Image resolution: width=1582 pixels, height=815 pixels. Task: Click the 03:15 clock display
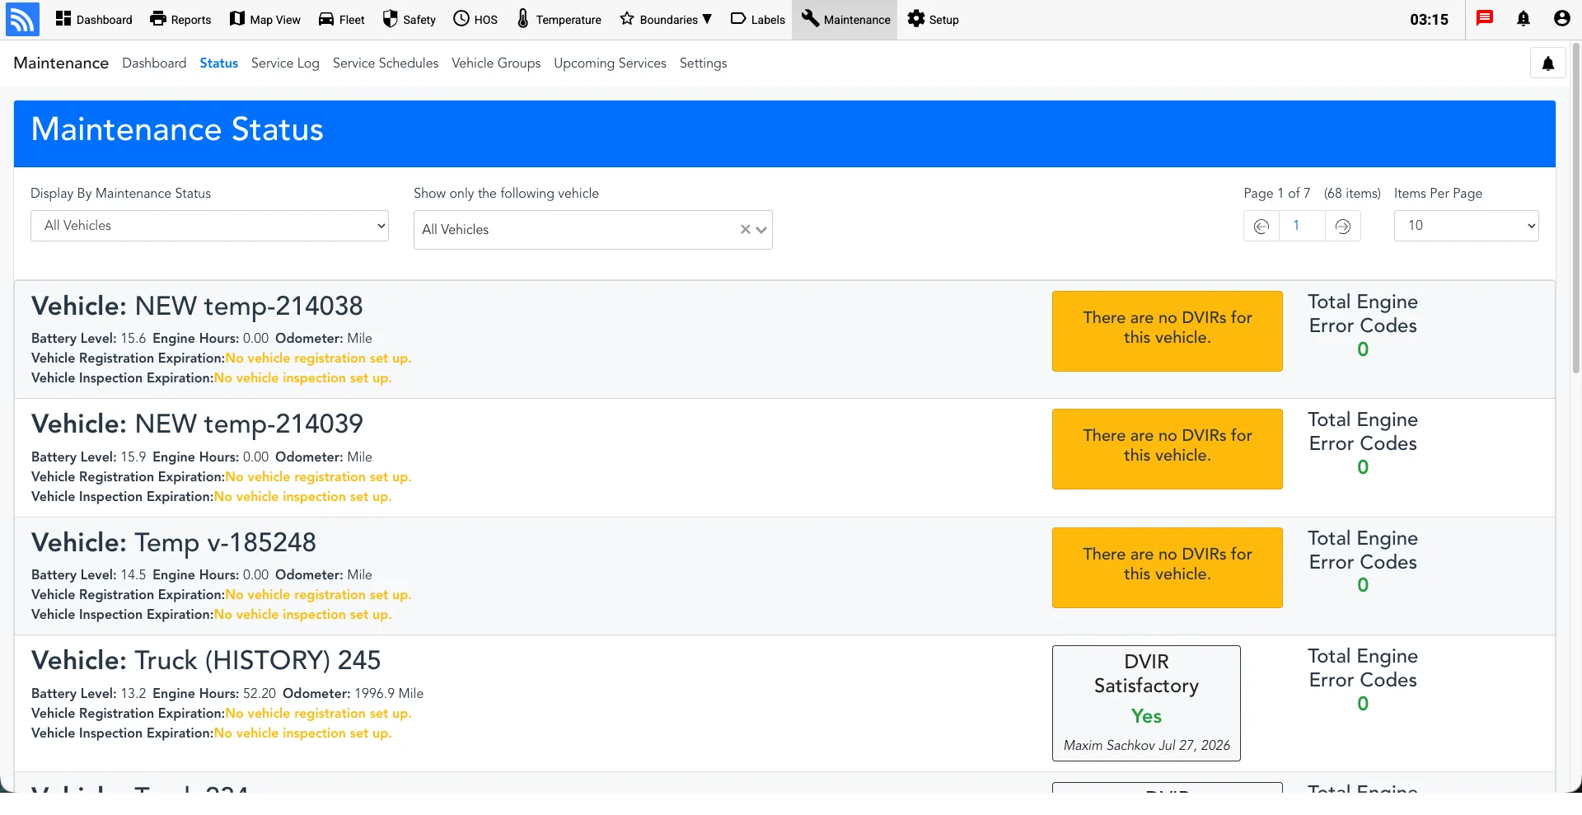(x=1429, y=20)
